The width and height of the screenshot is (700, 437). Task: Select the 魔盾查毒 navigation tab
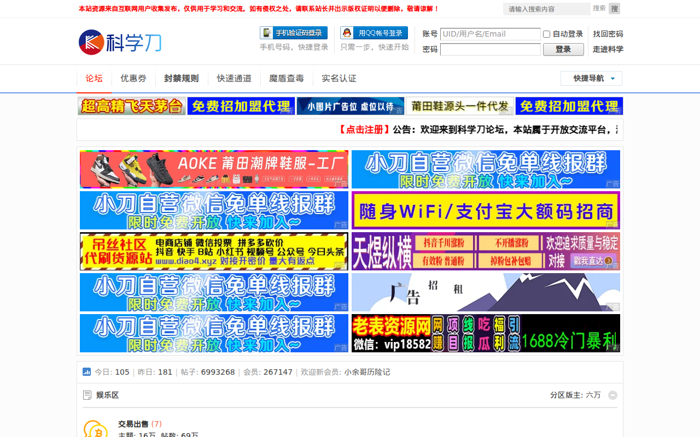[287, 78]
